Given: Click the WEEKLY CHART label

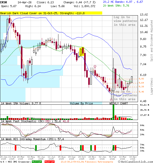Looking at the screenshot, I should (x=119, y=103).
